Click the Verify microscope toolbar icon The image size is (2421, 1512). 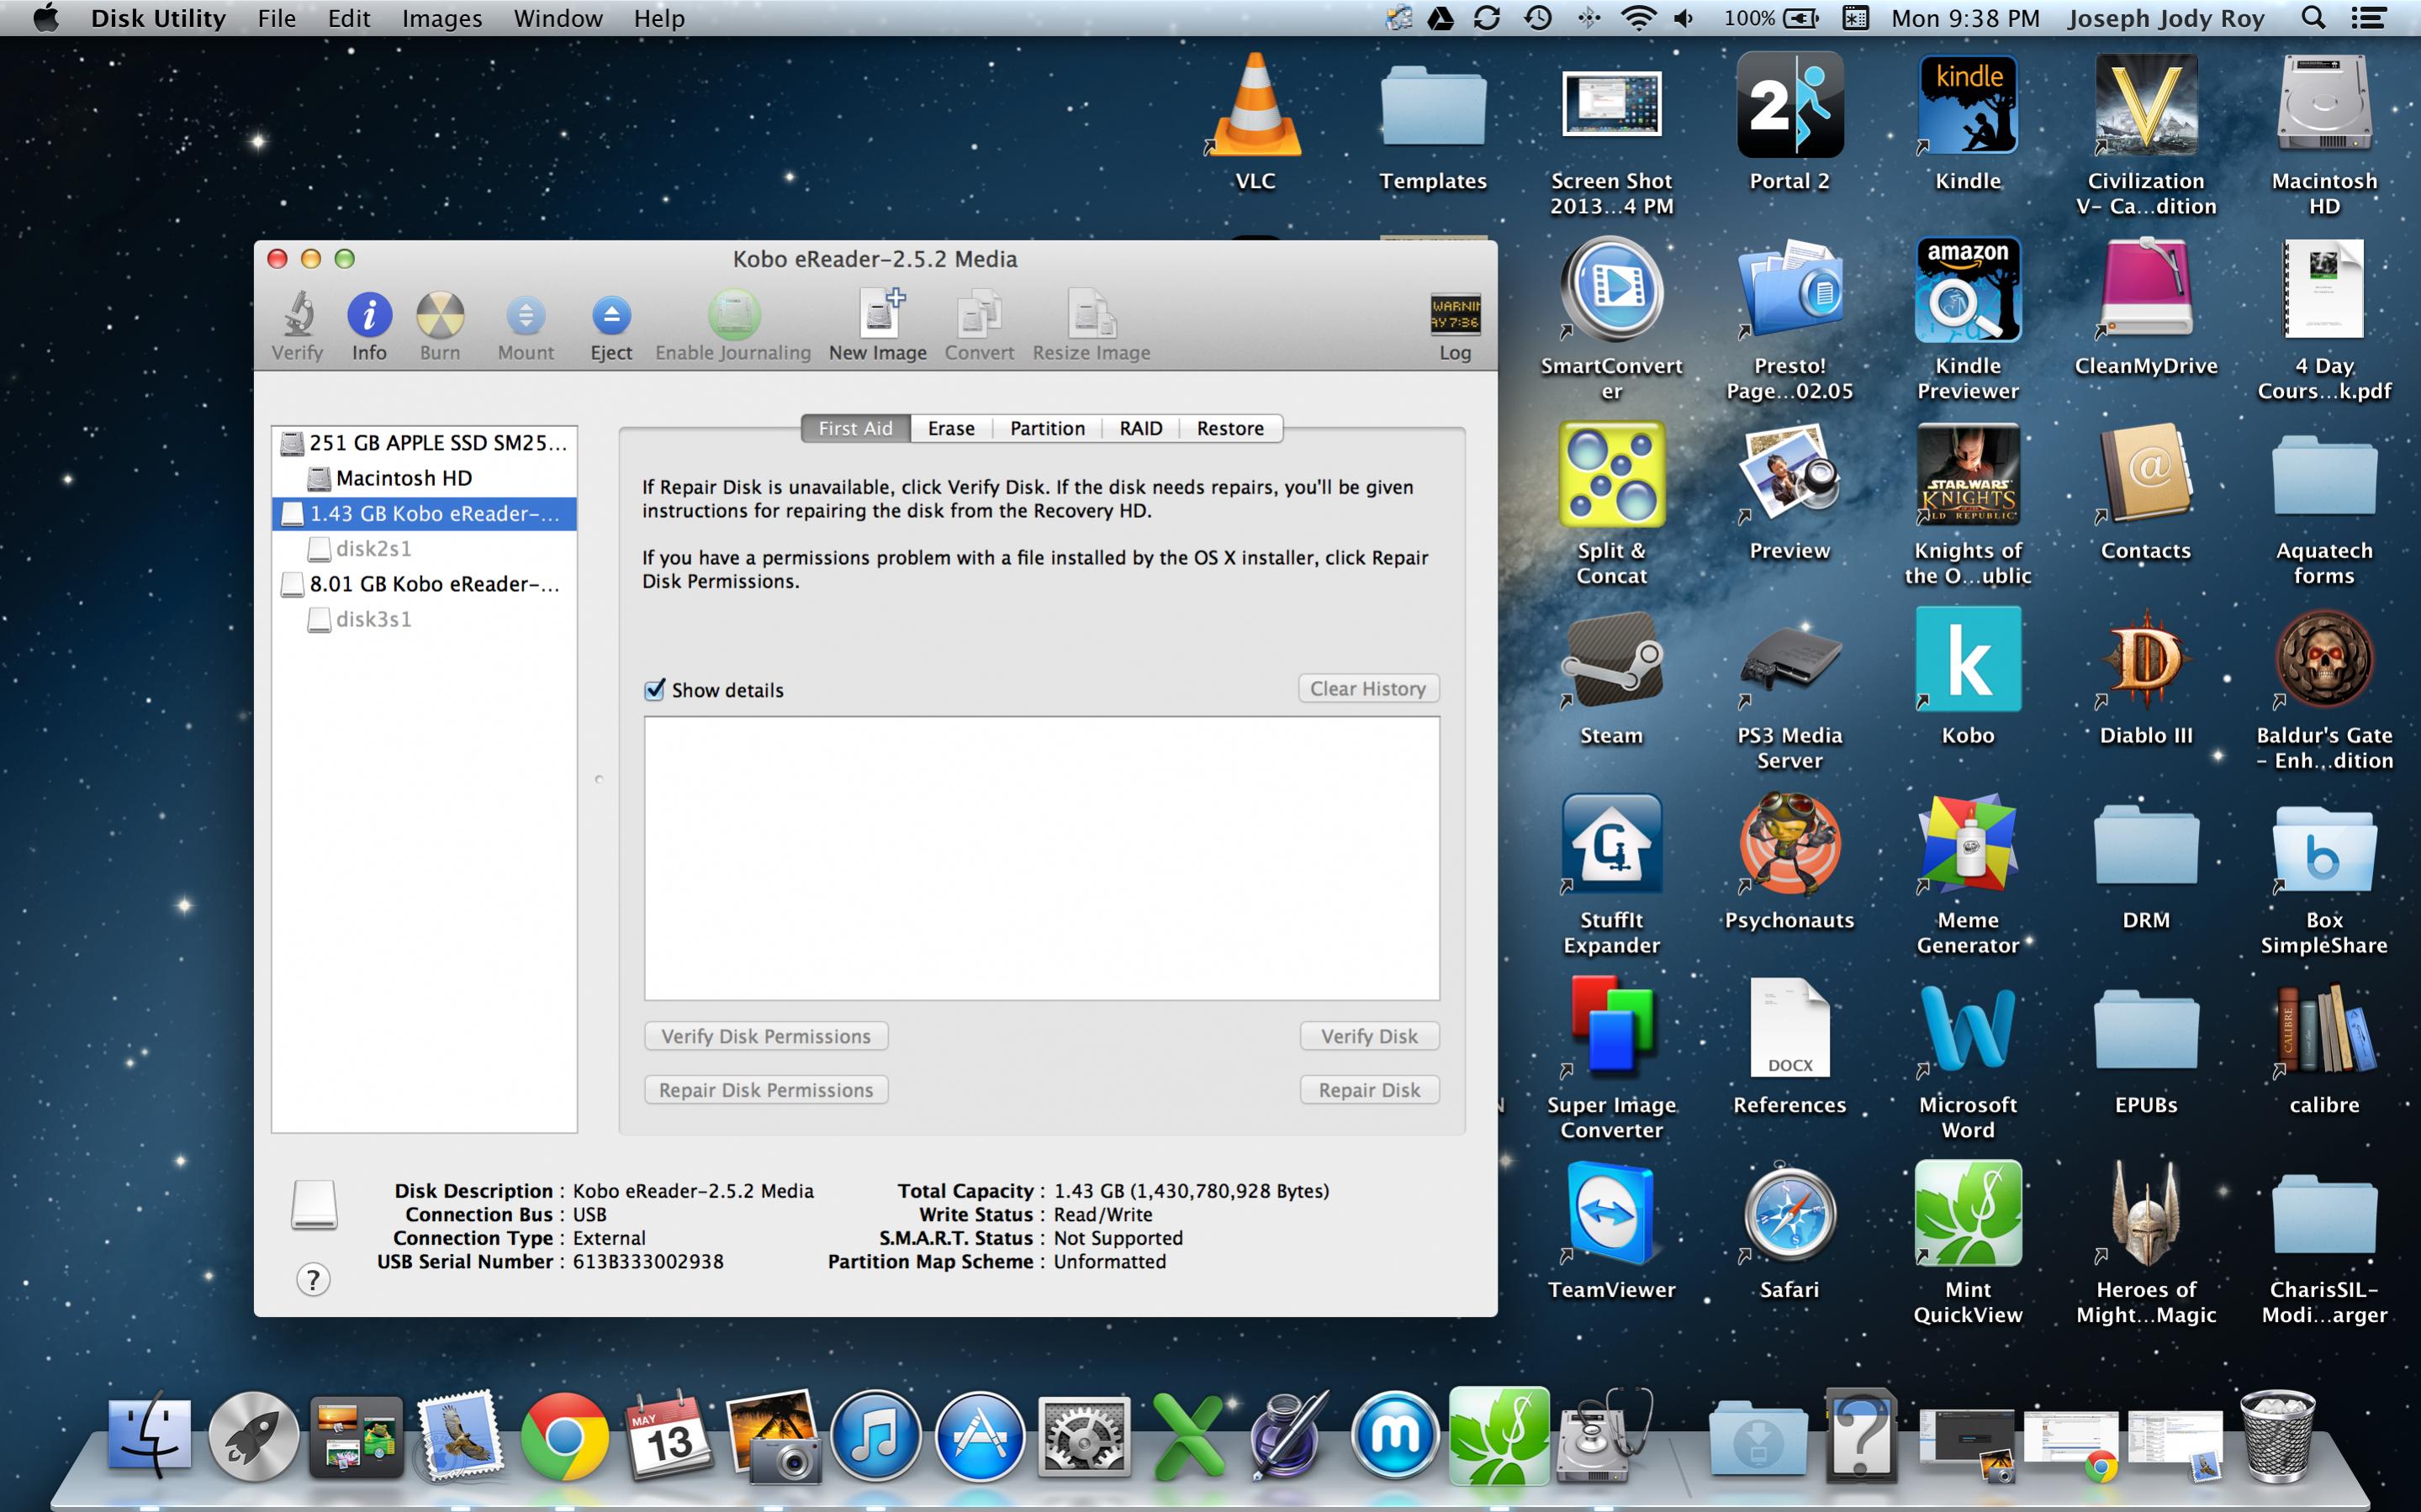pyautogui.click(x=297, y=315)
